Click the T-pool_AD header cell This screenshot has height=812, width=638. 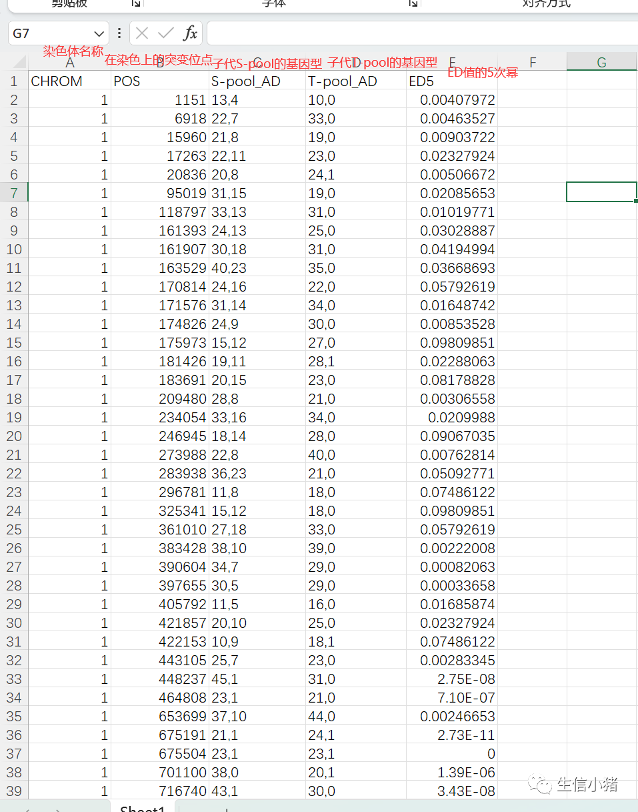click(x=356, y=81)
